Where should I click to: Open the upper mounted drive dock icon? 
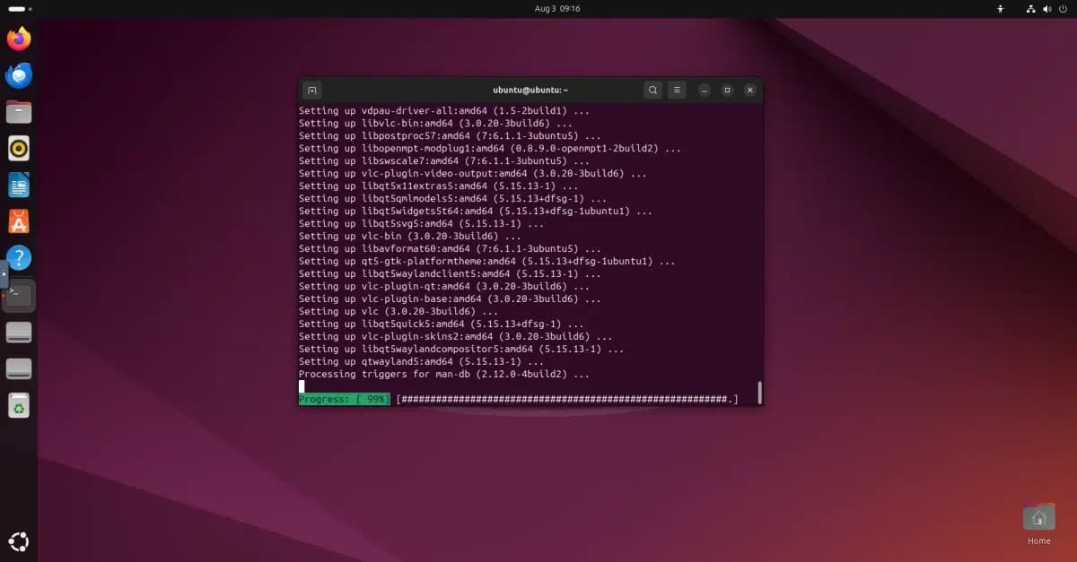click(x=19, y=333)
